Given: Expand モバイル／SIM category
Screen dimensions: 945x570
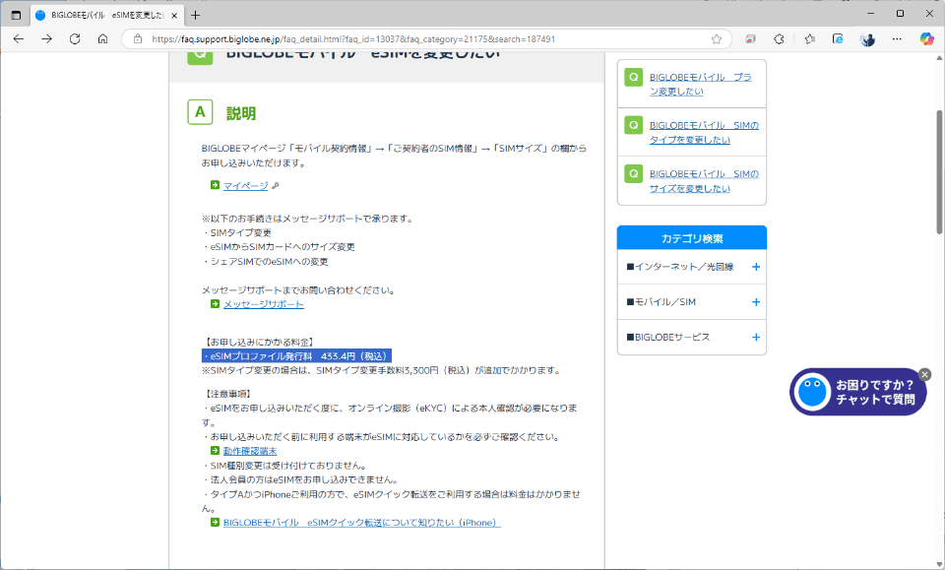Looking at the screenshot, I should tap(692, 302).
